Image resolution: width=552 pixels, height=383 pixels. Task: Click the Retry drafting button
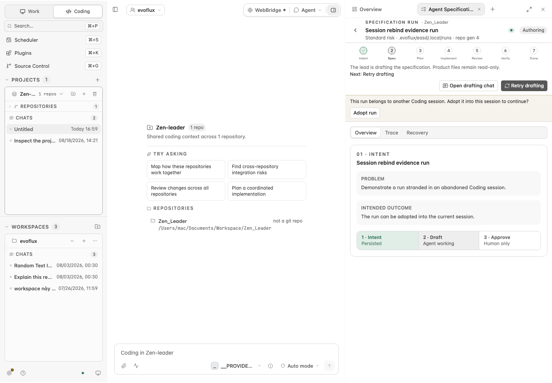click(524, 86)
